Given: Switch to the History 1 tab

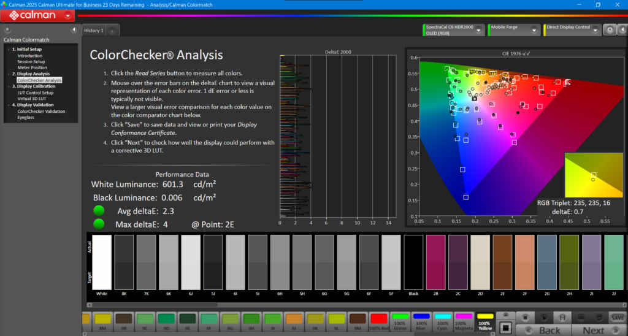Looking at the screenshot, I should tap(94, 30).
